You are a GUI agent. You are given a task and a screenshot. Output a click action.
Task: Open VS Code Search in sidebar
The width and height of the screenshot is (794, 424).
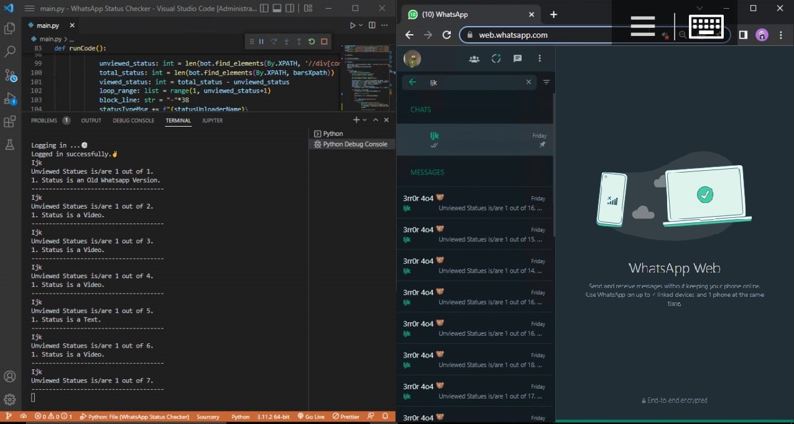click(x=9, y=52)
